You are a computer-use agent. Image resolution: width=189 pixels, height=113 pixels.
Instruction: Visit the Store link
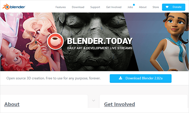(x=156, y=7)
